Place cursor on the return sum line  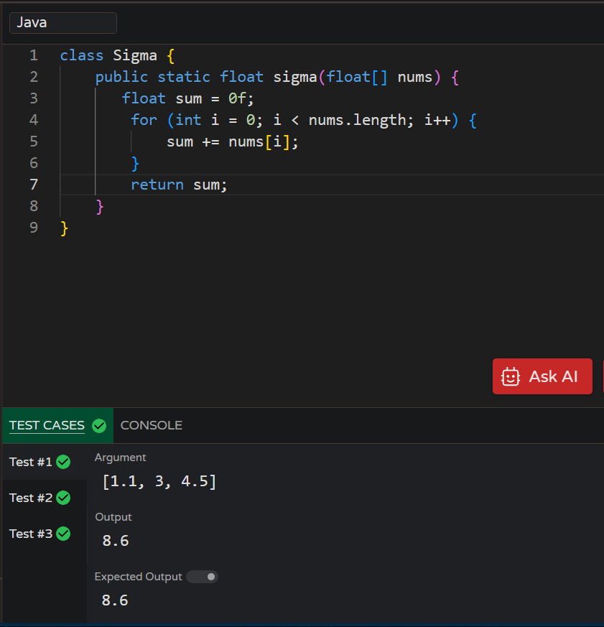178,185
